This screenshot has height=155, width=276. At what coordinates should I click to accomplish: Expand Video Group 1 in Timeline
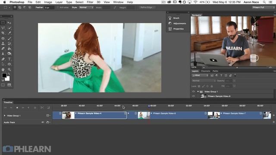click(5, 116)
